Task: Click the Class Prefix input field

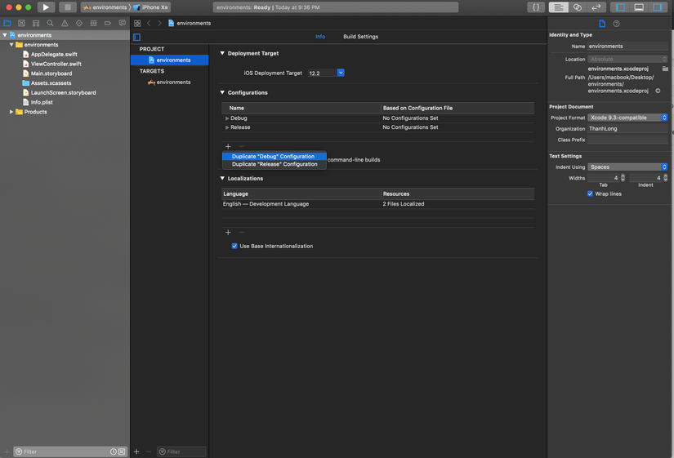Action: pyautogui.click(x=627, y=140)
